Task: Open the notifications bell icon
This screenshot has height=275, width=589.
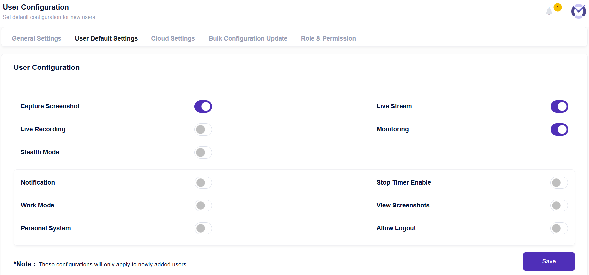Action: (x=549, y=11)
